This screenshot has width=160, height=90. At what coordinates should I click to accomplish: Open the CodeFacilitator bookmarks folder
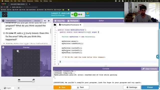pos(31,10)
